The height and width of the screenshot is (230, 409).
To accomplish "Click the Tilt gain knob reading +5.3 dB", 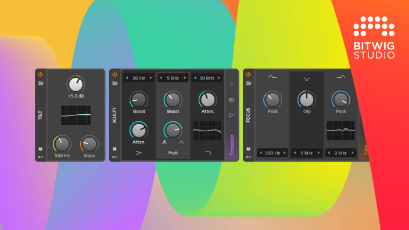I will 76,84.
